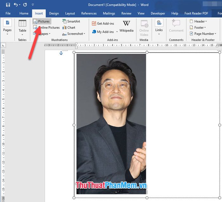Click the Pages icon
The width and height of the screenshot is (222, 202).
7,23
